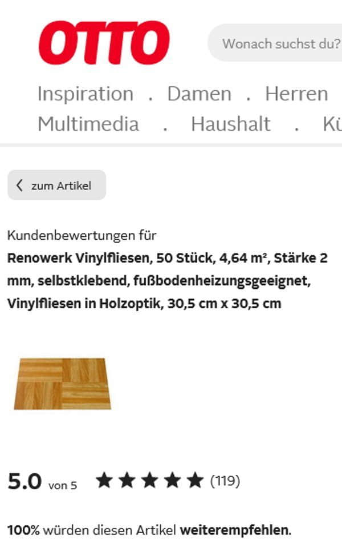Click the red OTTO logo
This screenshot has width=342, height=548.
pyautogui.click(x=104, y=43)
